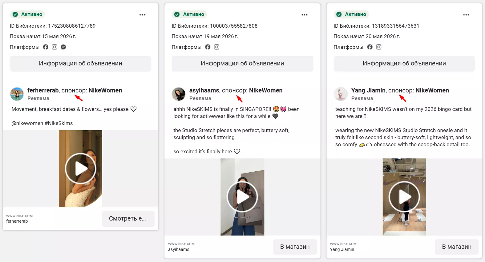Click 'Показ начат 19 мая 2026 г.' date
This screenshot has width=485, height=262.
(x=205, y=36)
